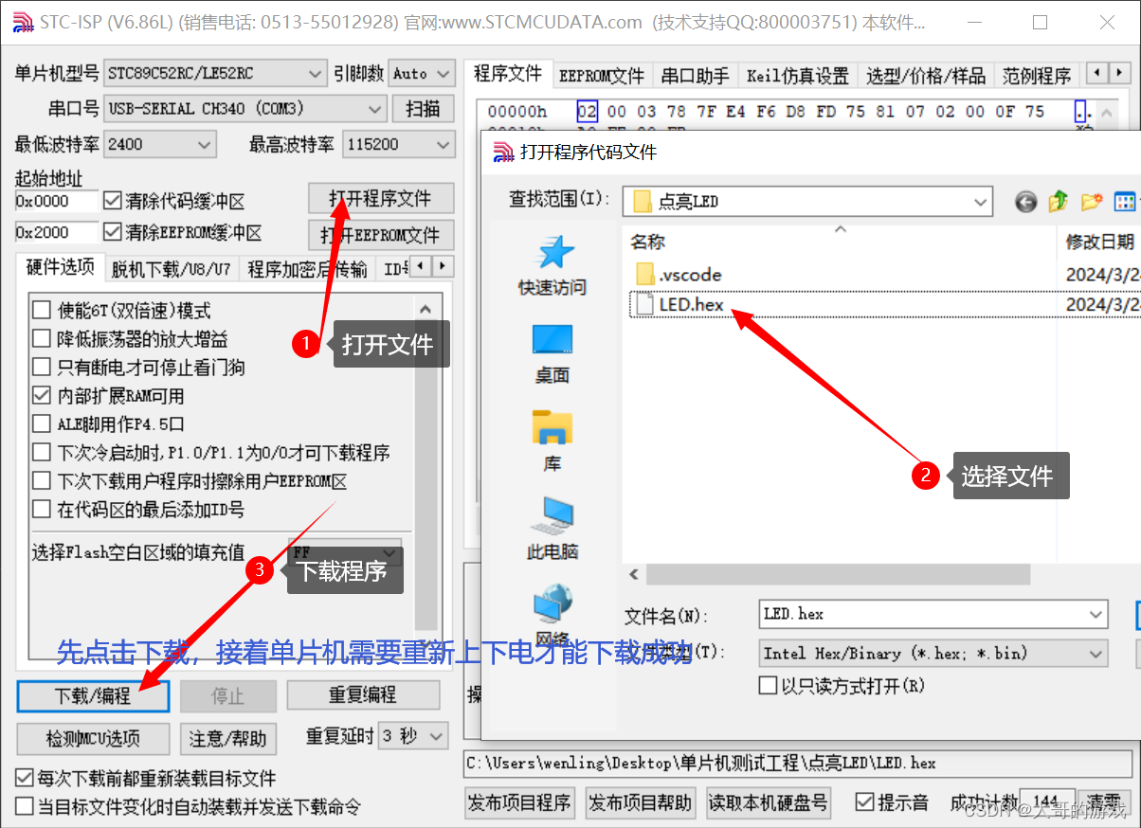
Task: Switch to EEPROM文件 tab
Action: pos(602,76)
